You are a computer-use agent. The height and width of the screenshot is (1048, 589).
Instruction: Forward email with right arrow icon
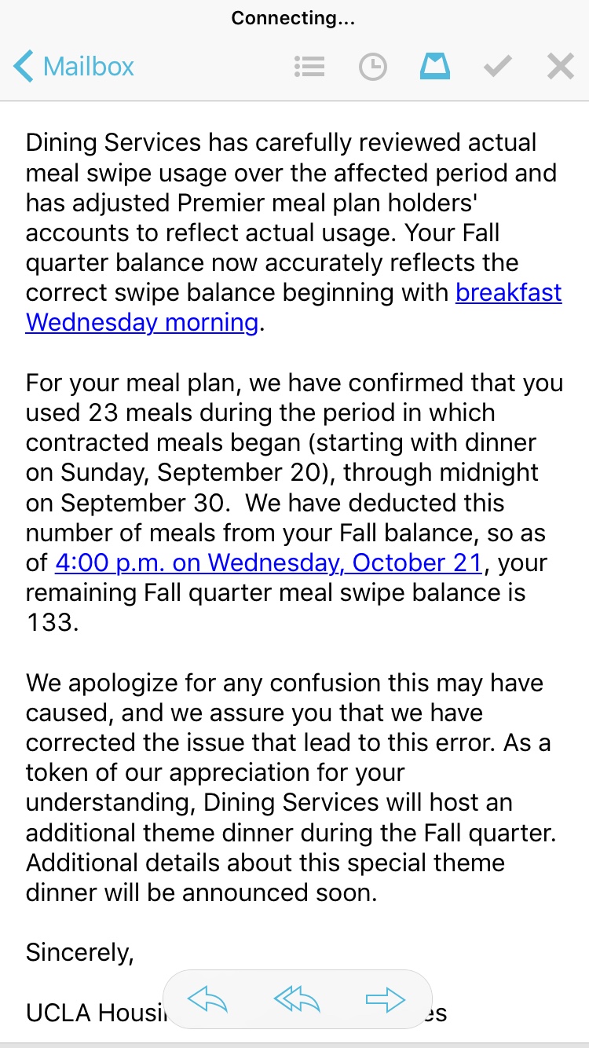point(386,999)
